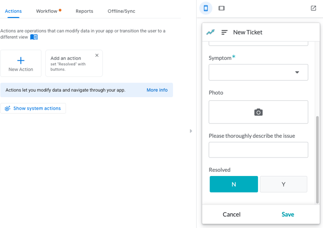The image size is (323, 228).
Task: Open the More info link
Action: click(157, 90)
